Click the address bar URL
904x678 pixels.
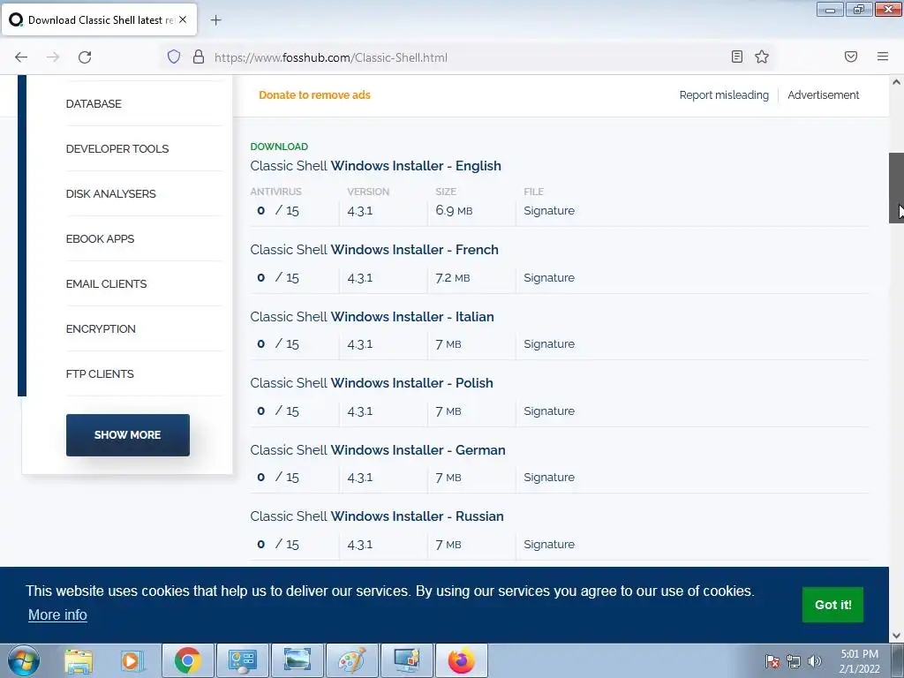click(x=331, y=57)
